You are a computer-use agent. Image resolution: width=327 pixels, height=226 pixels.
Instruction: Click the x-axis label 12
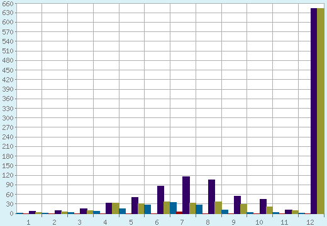pos(311,222)
